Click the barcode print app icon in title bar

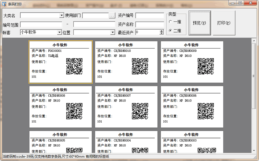[x=4, y=4]
